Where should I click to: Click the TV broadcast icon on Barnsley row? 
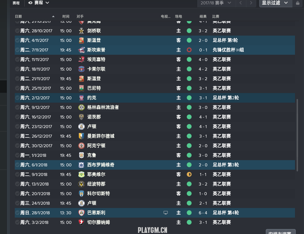coord(166,213)
